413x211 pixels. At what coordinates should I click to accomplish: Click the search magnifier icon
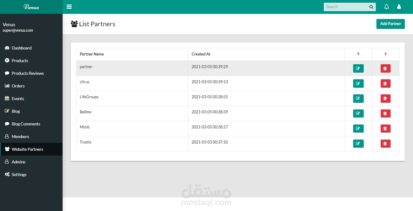(371, 7)
